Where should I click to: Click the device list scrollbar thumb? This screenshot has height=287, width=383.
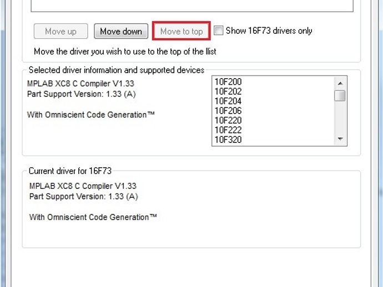click(x=340, y=96)
